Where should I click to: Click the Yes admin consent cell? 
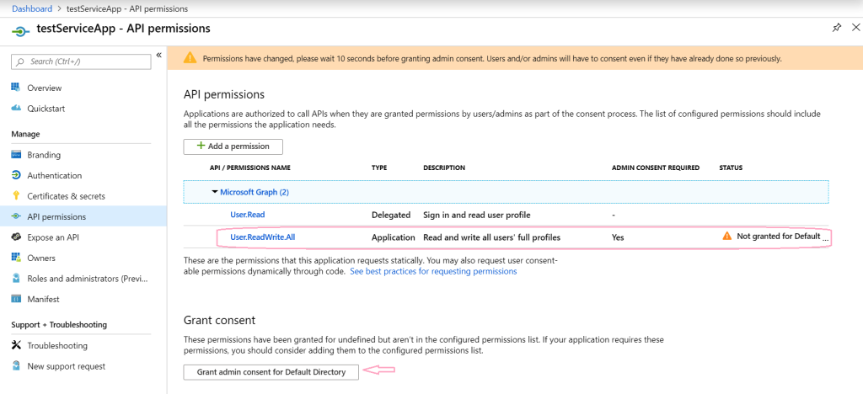[x=618, y=237]
